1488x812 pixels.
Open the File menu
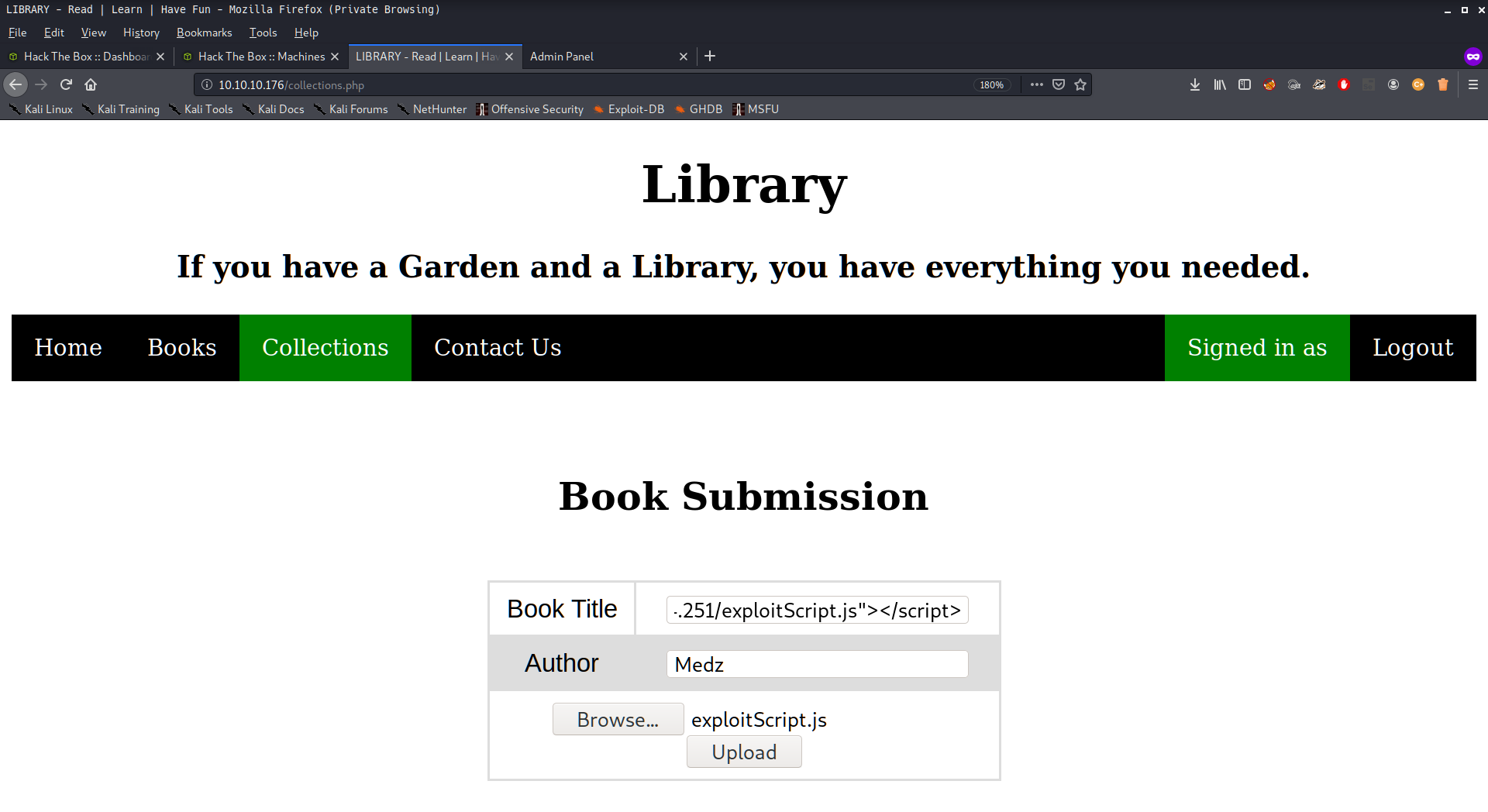pyautogui.click(x=17, y=33)
